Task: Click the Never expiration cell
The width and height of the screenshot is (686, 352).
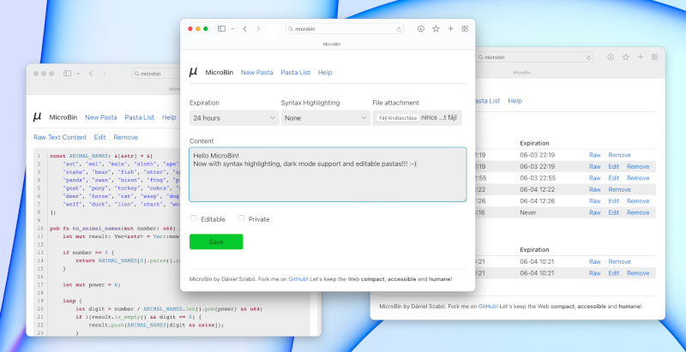Action: pyautogui.click(x=528, y=212)
